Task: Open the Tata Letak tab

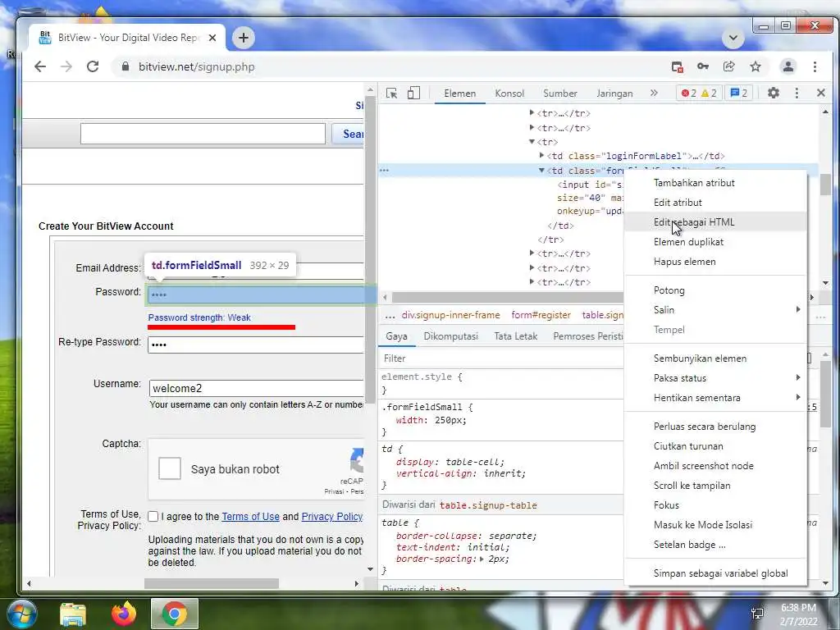Action: [515, 336]
